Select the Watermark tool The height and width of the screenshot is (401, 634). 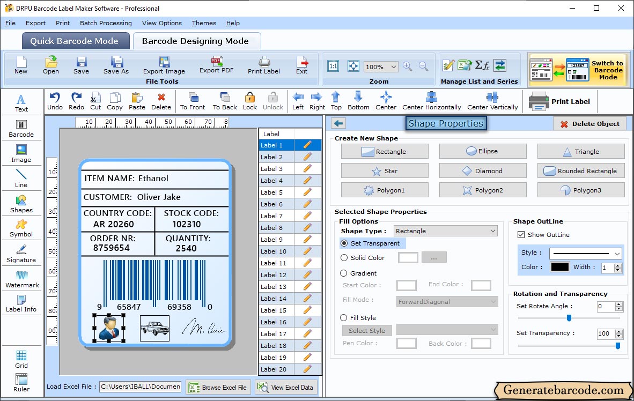click(22, 279)
